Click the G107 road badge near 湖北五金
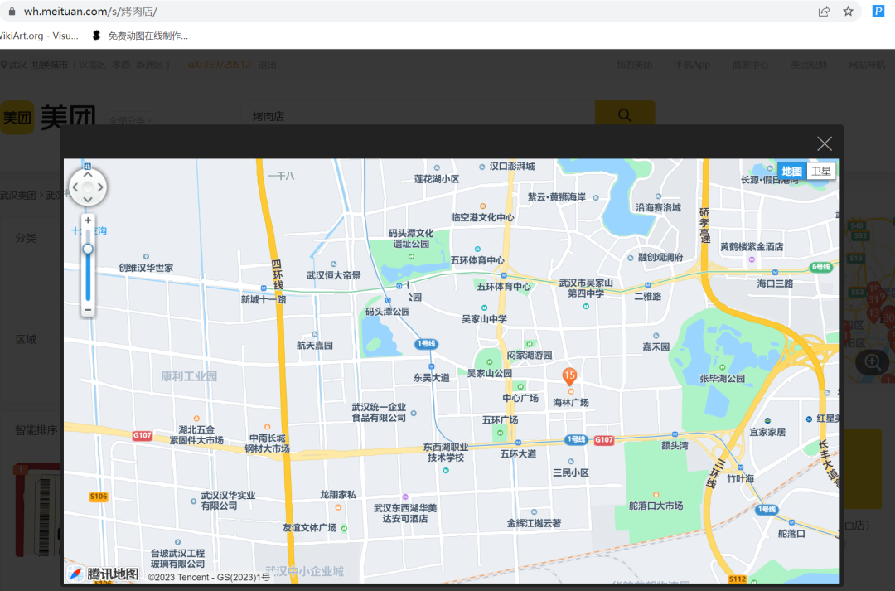Screen dimensions: 895x591 [x=143, y=435]
